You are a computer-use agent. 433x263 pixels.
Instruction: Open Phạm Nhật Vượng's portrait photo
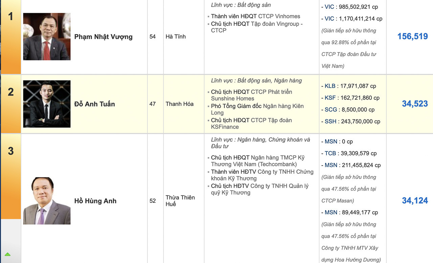pos(47,37)
